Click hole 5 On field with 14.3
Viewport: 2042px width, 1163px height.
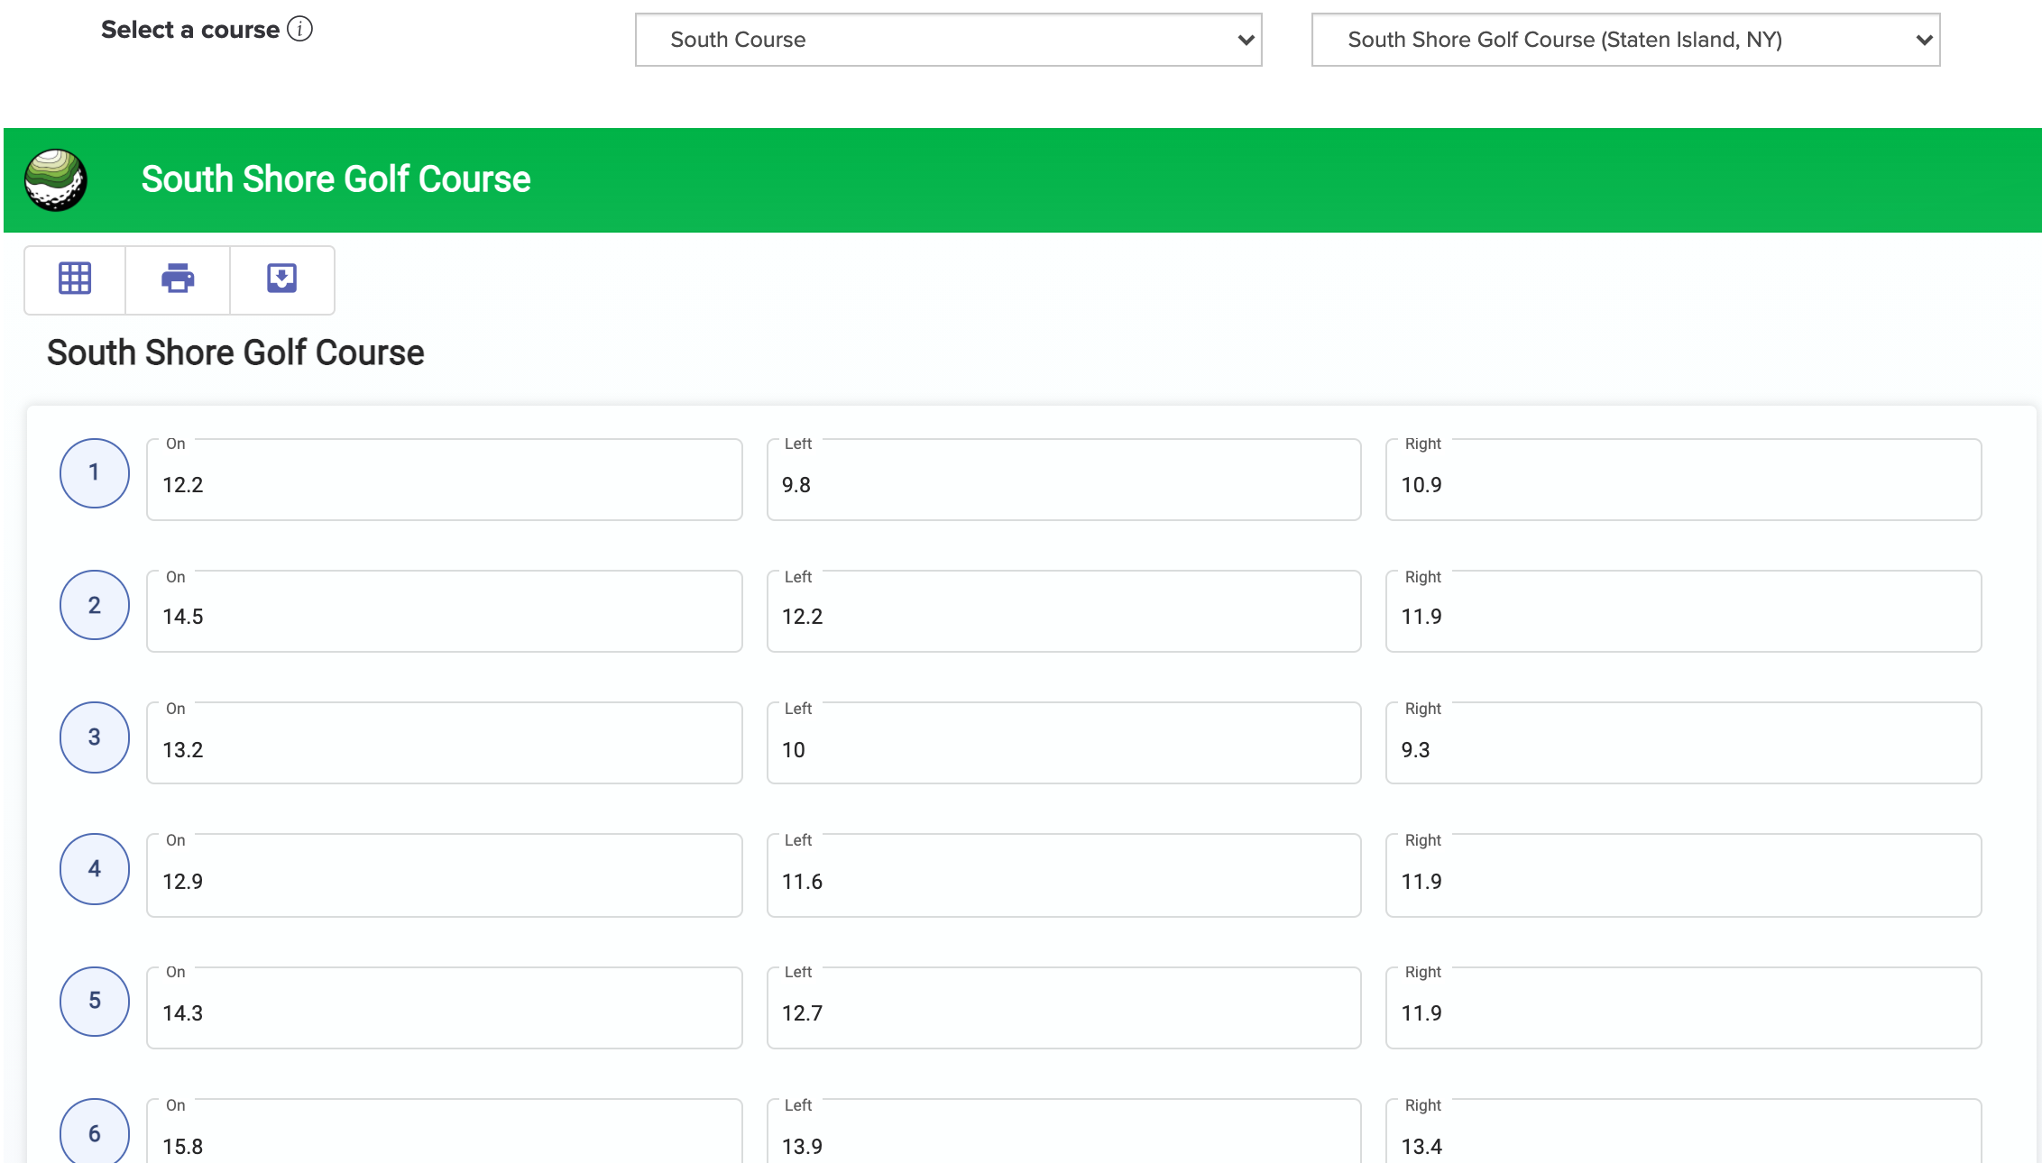445,1008
